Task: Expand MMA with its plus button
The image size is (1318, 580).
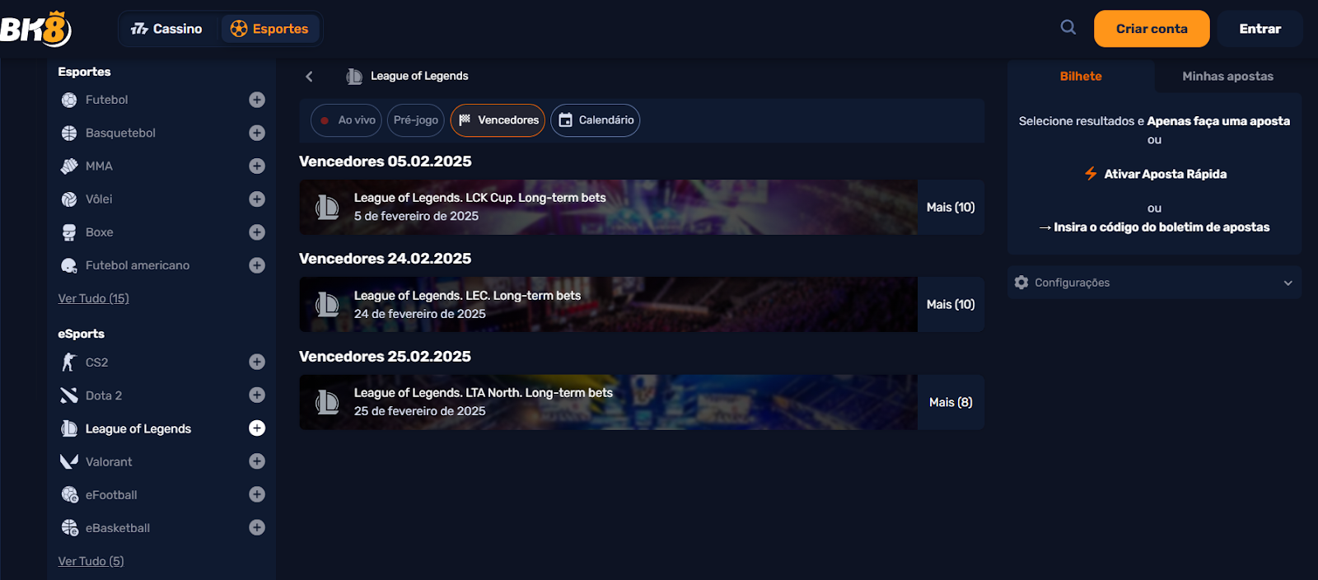Action: 257,166
